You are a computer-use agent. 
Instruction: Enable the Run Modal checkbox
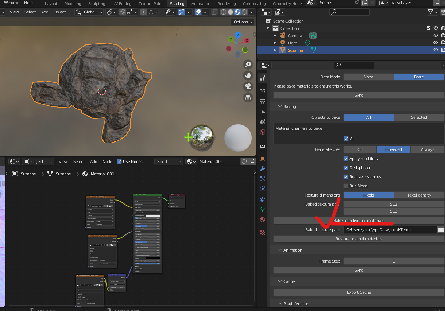[346, 186]
